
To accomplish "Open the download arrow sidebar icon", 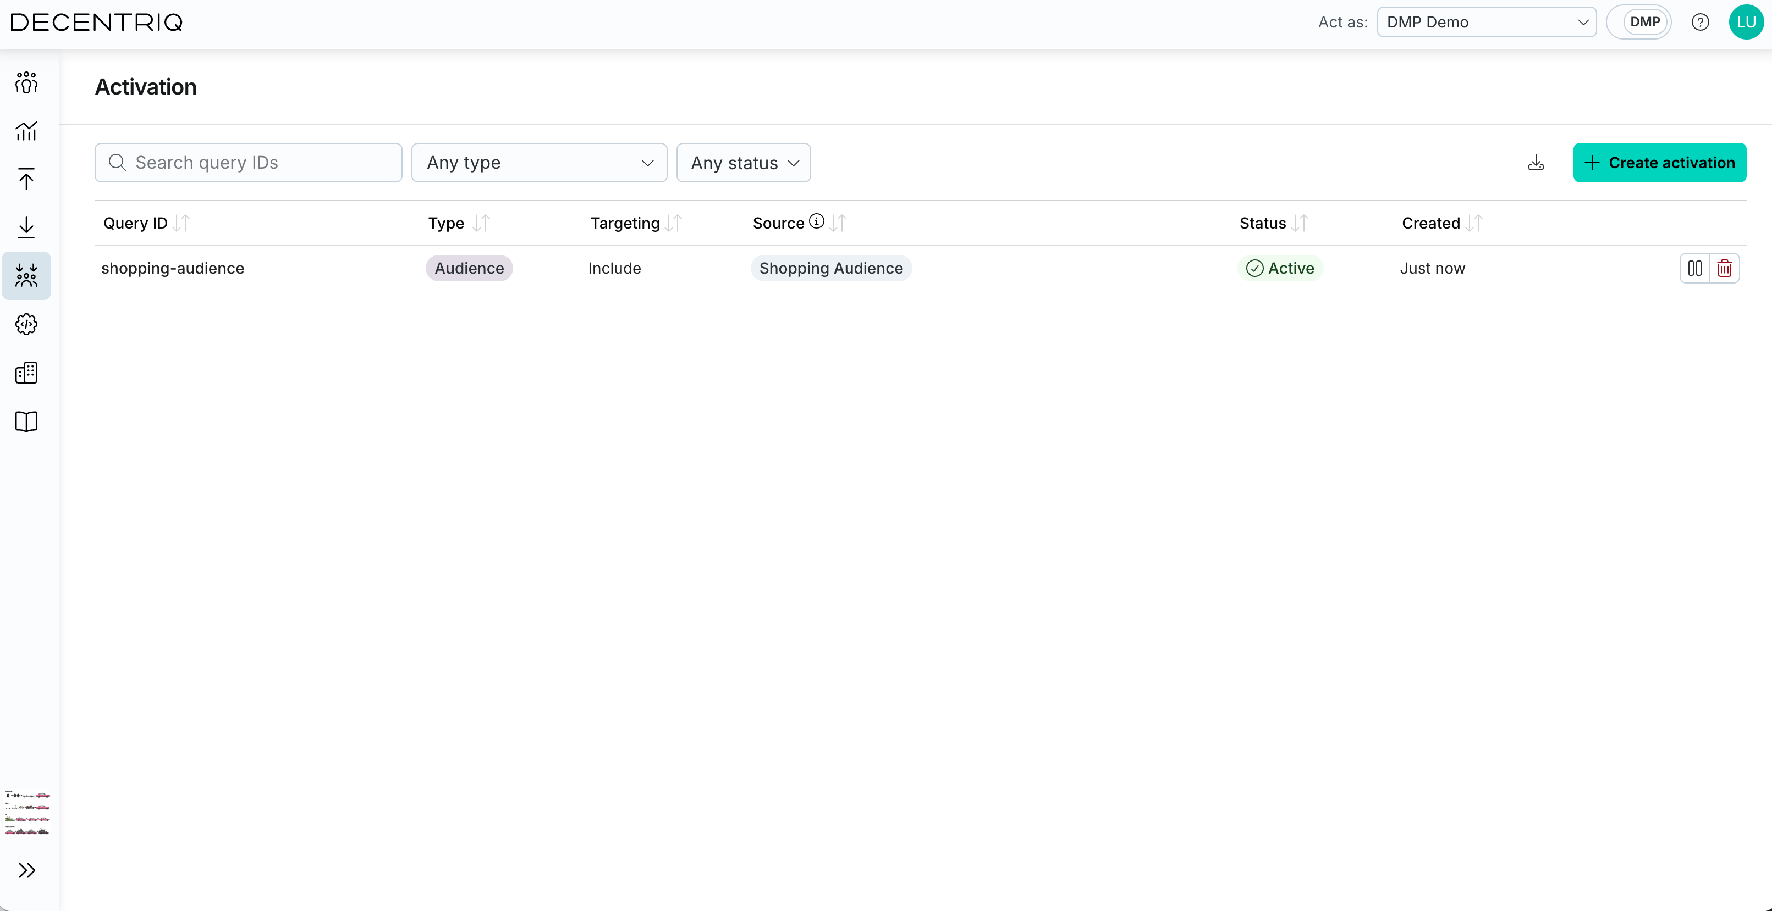I will pos(26,227).
